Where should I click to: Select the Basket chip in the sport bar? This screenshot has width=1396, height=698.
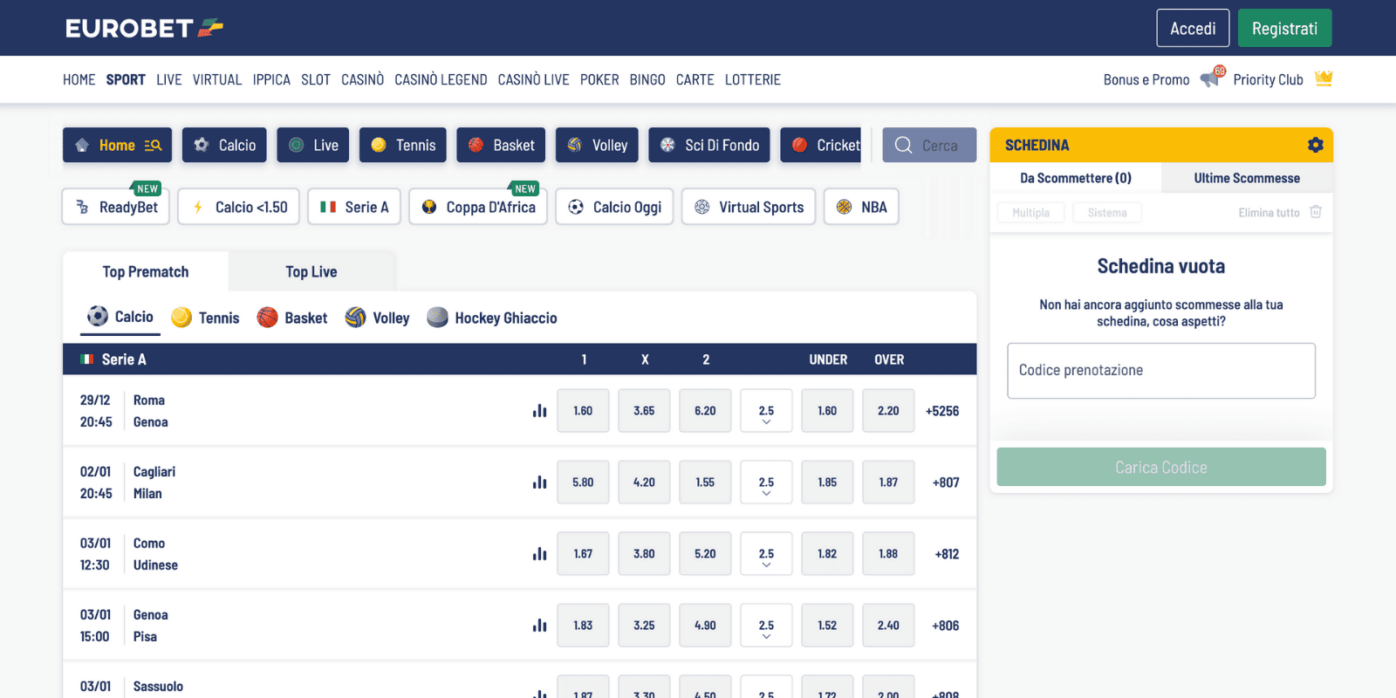click(501, 145)
